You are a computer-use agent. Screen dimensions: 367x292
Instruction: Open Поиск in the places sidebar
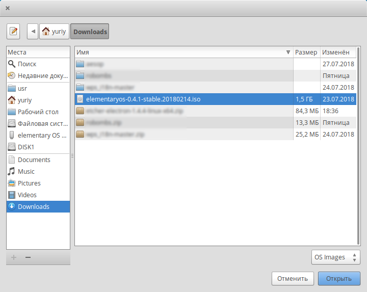pyautogui.click(x=38, y=64)
